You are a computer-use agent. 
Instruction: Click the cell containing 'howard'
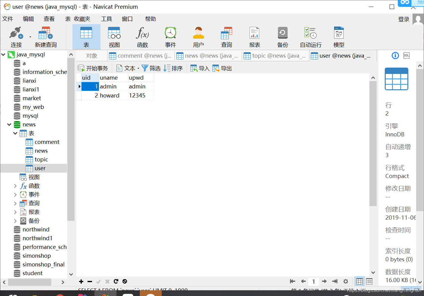(x=113, y=96)
